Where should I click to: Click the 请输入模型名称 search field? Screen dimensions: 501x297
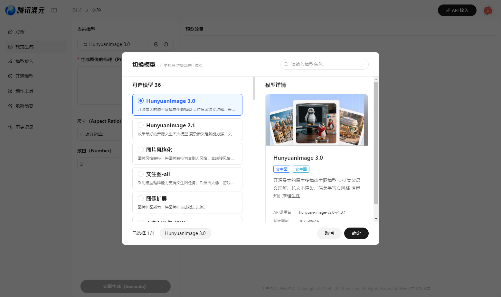pyautogui.click(x=325, y=64)
